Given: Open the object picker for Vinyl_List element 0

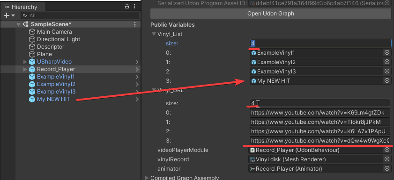Looking at the screenshot, I should click(x=387, y=53).
